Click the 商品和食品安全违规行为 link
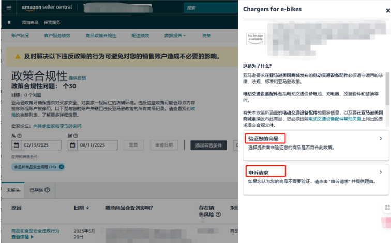391x243 pixels. [35, 231]
